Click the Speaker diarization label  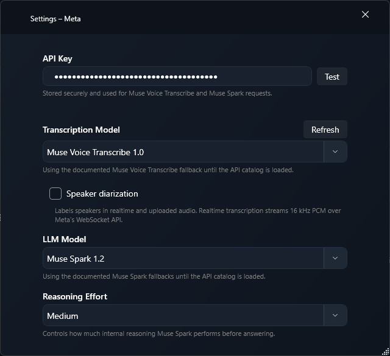coord(102,194)
